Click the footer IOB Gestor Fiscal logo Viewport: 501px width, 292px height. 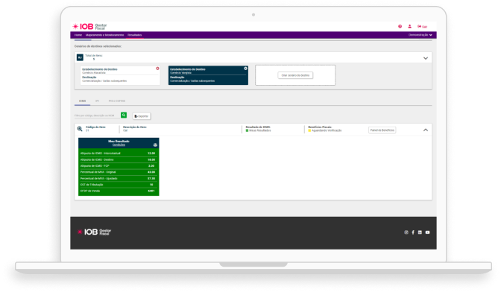(94, 232)
